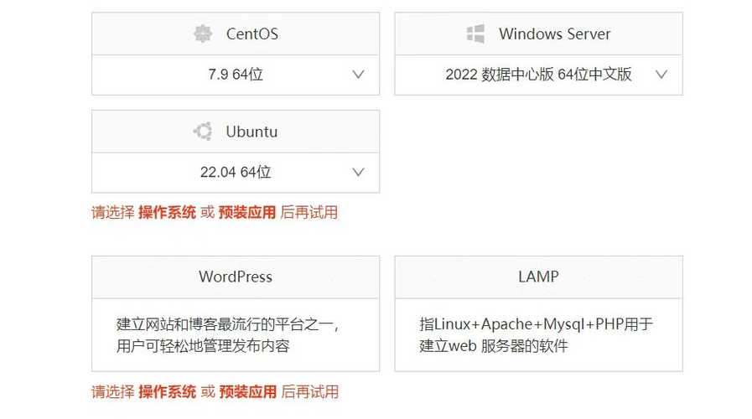Select the LAMP application title

coord(538,277)
